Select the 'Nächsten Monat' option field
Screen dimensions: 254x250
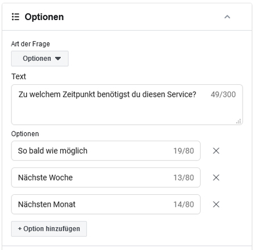click(x=106, y=204)
